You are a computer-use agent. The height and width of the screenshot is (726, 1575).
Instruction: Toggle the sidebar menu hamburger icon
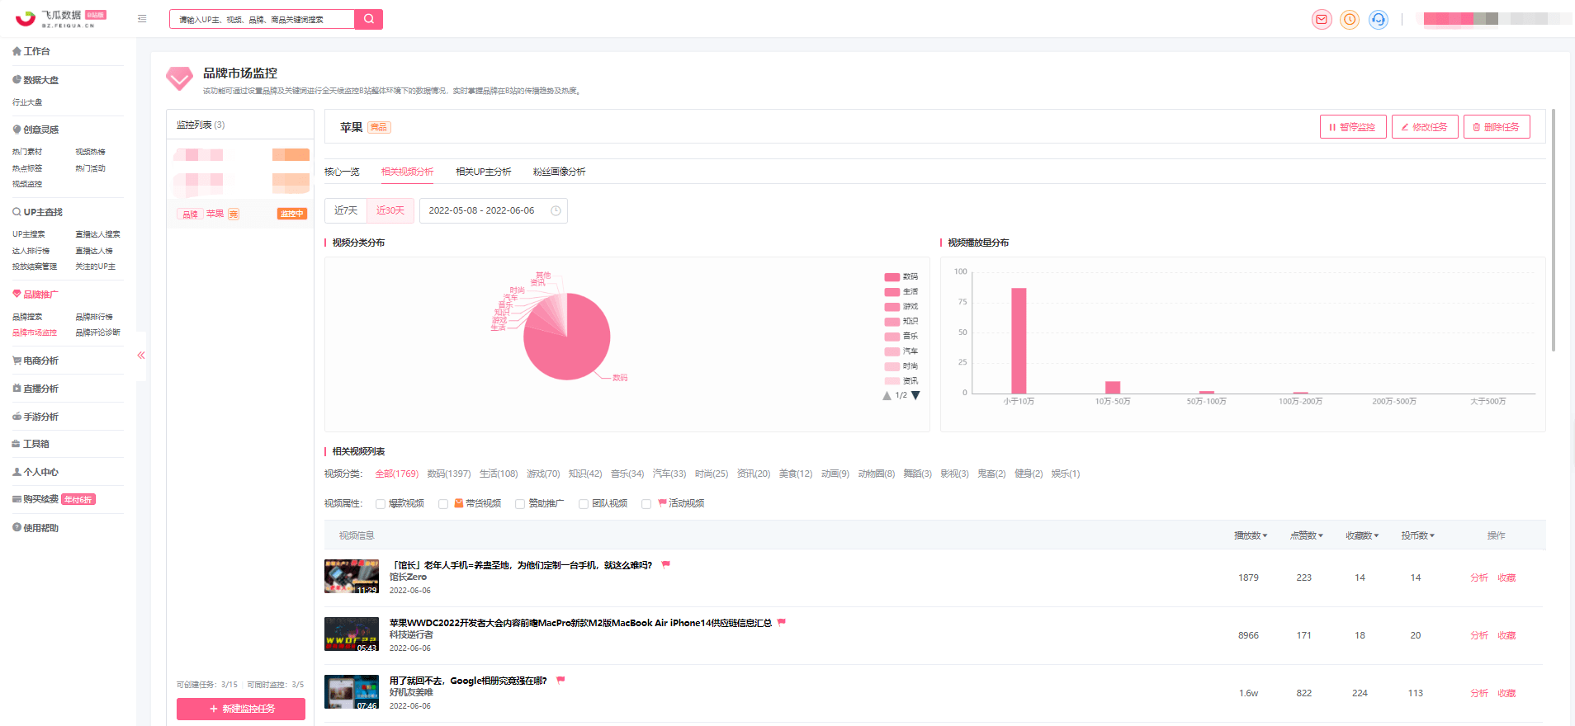coord(142,18)
